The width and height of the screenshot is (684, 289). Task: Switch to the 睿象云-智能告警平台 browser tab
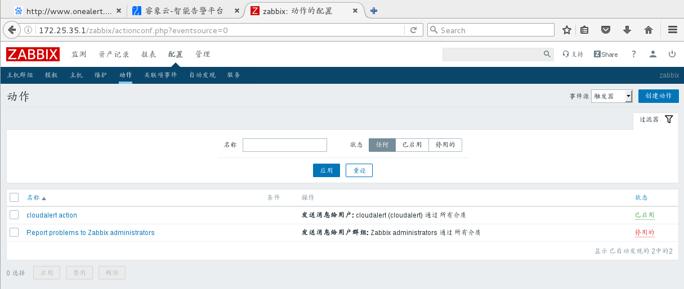point(184,11)
